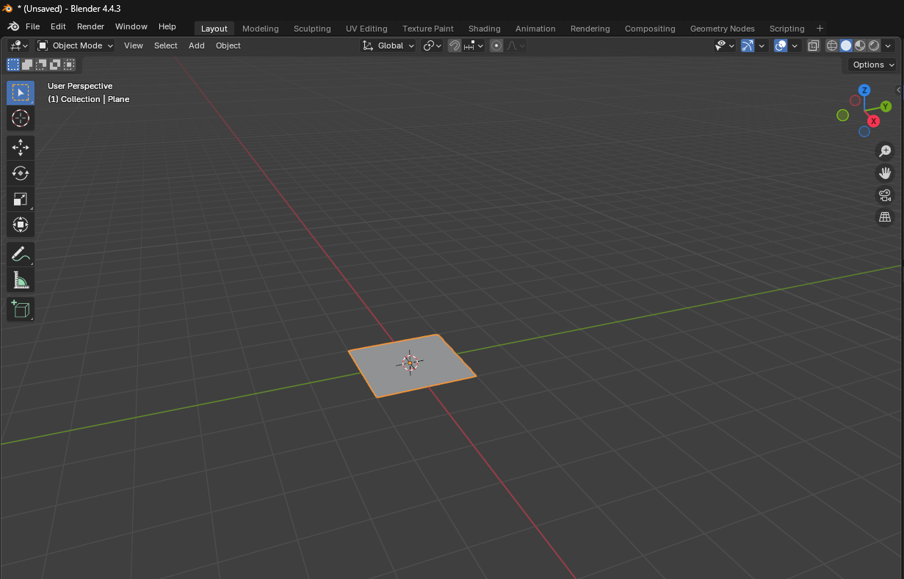Image resolution: width=904 pixels, height=579 pixels.
Task: Toggle viewport gizmos visibility
Action: pos(748,45)
